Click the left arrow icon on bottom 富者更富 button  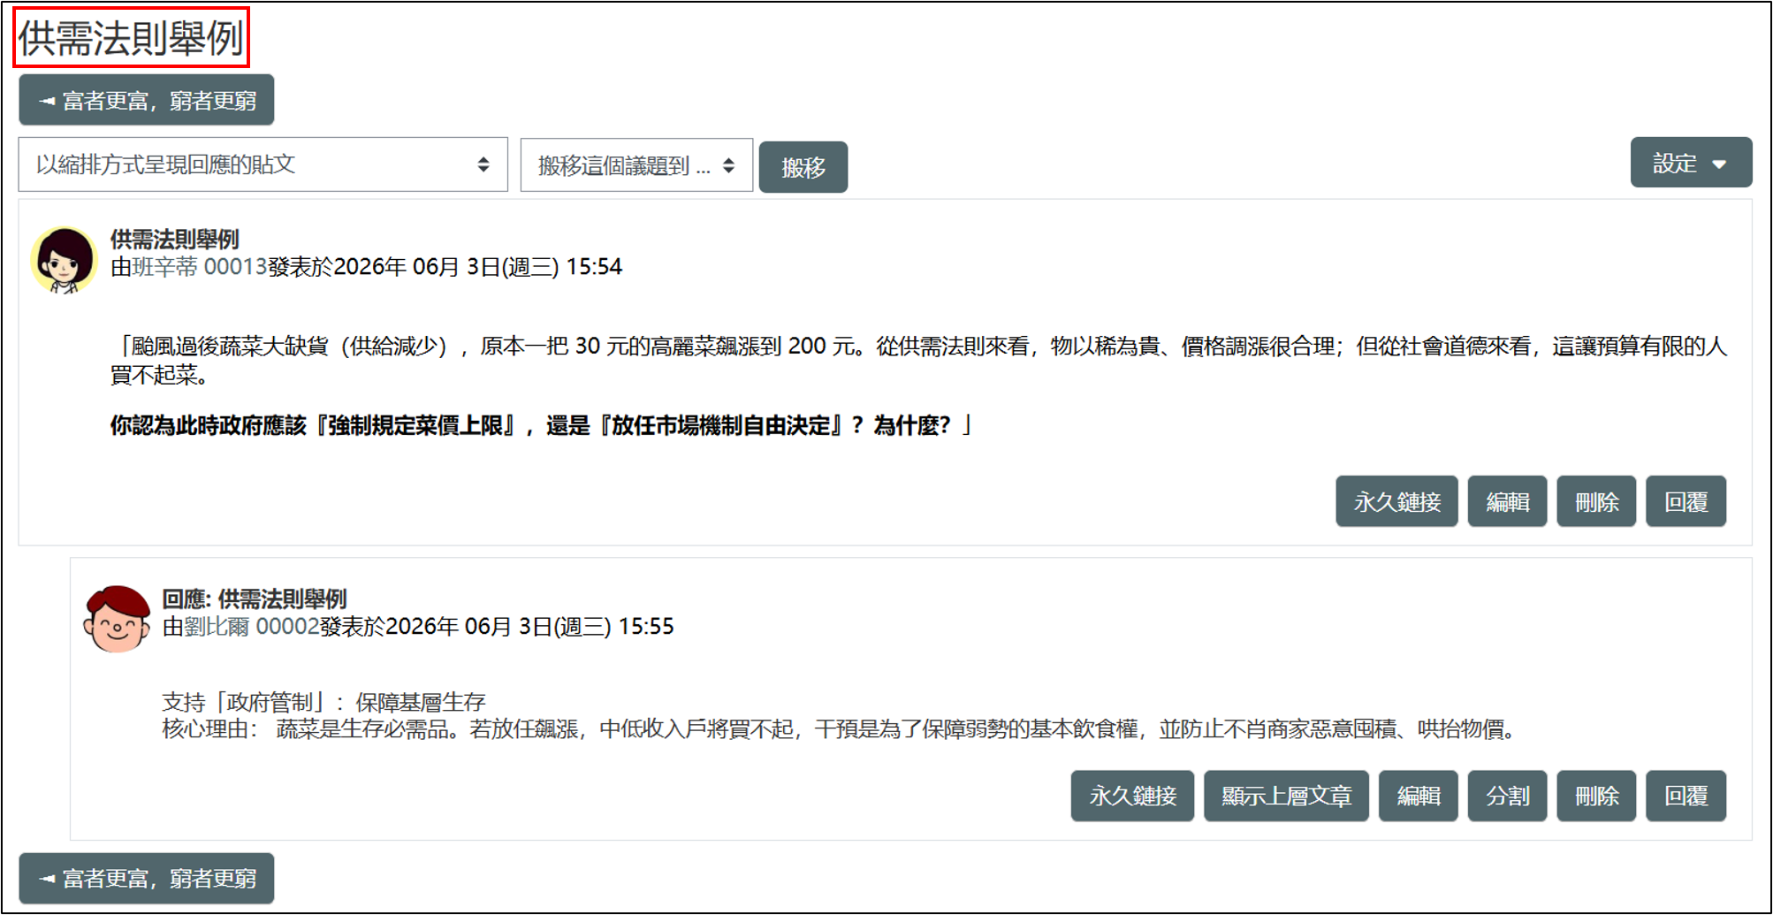(x=47, y=879)
